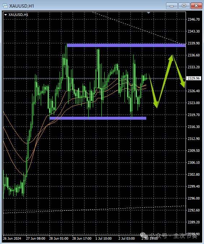Minimize the XAUUSD,H1 chart window
204x244 pixels.
[x=172, y=6]
